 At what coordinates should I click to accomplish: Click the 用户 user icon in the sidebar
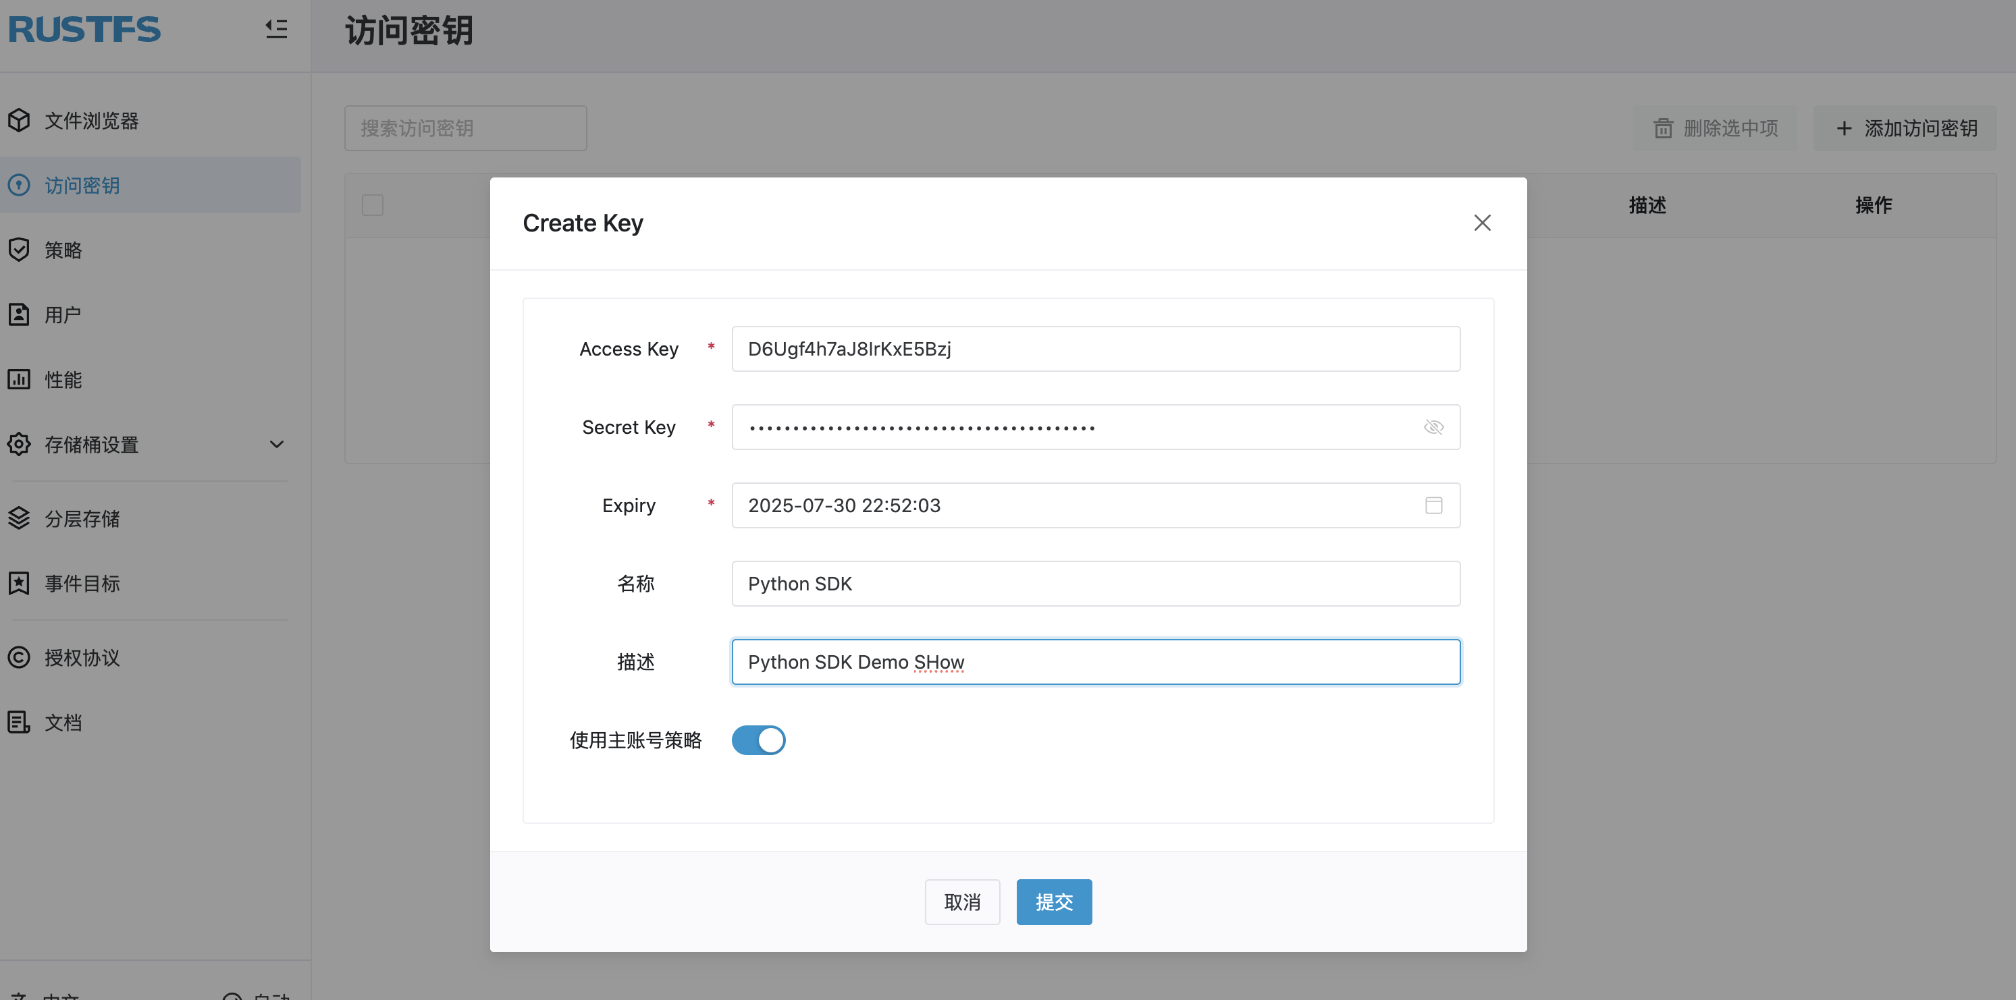(20, 315)
